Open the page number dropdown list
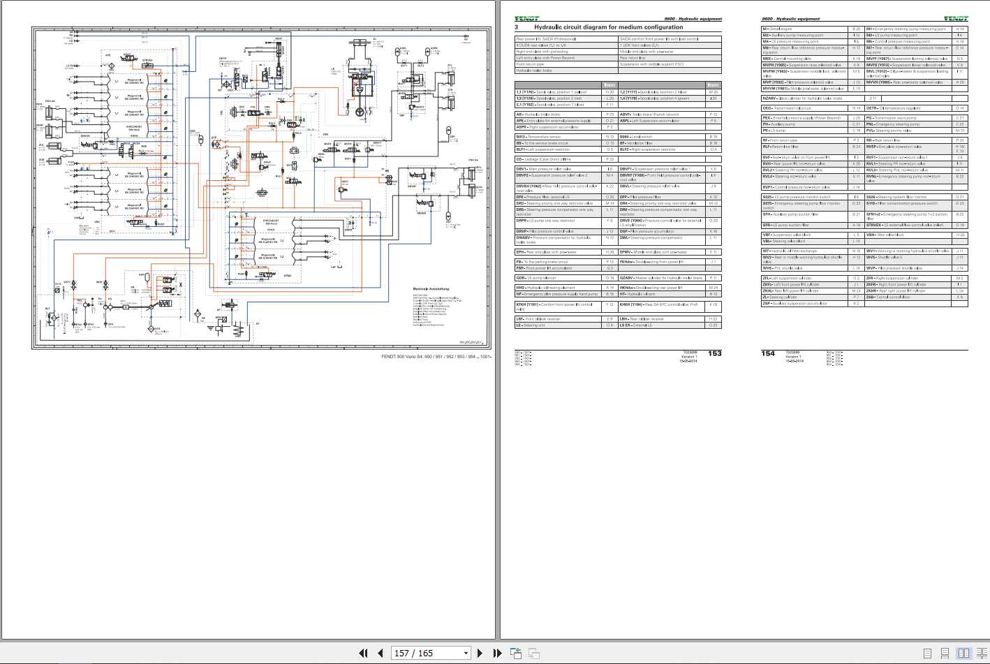990x664 pixels. pos(466,653)
